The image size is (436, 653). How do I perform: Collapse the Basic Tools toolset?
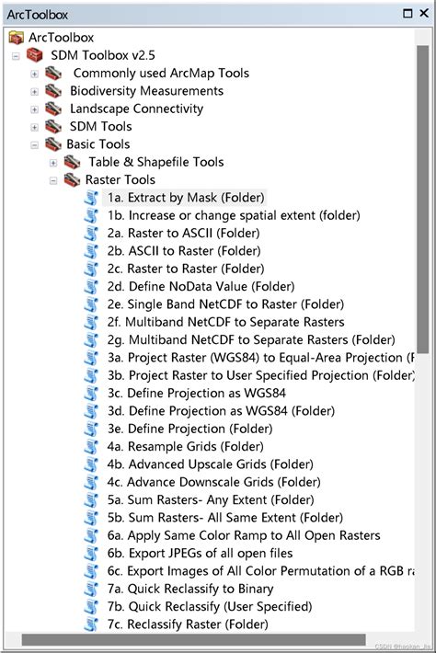tap(35, 145)
